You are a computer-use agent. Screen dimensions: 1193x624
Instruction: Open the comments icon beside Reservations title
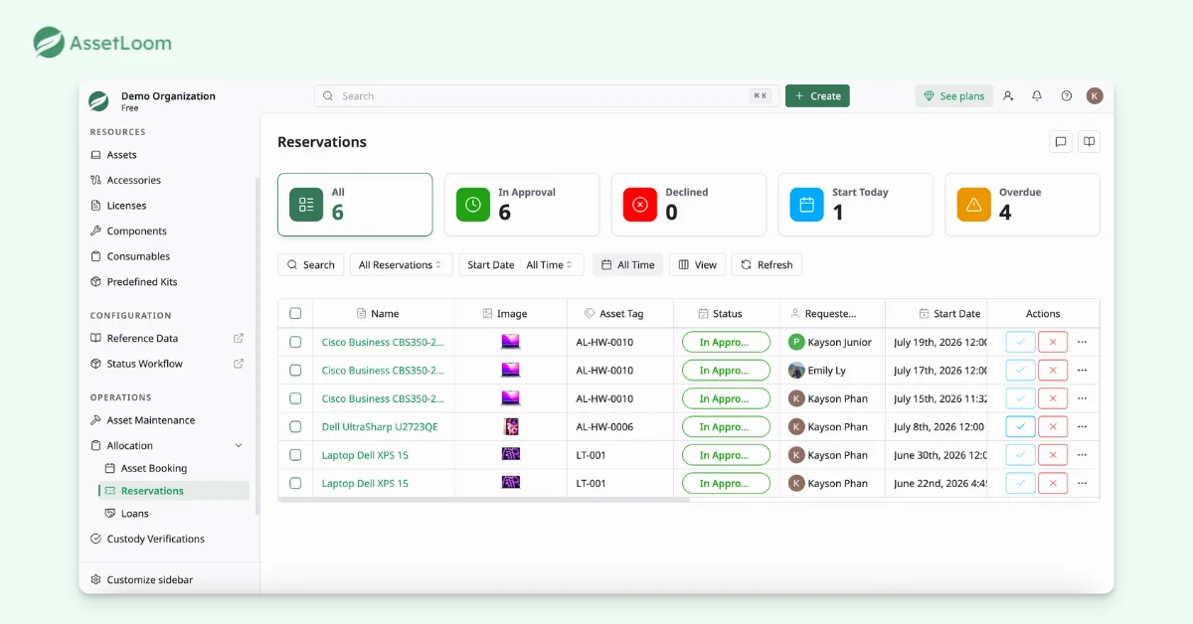[1061, 142]
